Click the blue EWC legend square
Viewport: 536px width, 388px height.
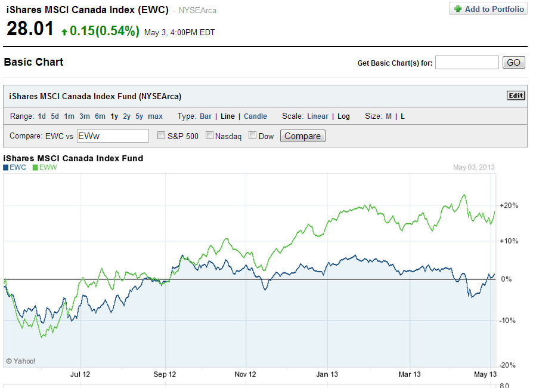click(x=6, y=168)
